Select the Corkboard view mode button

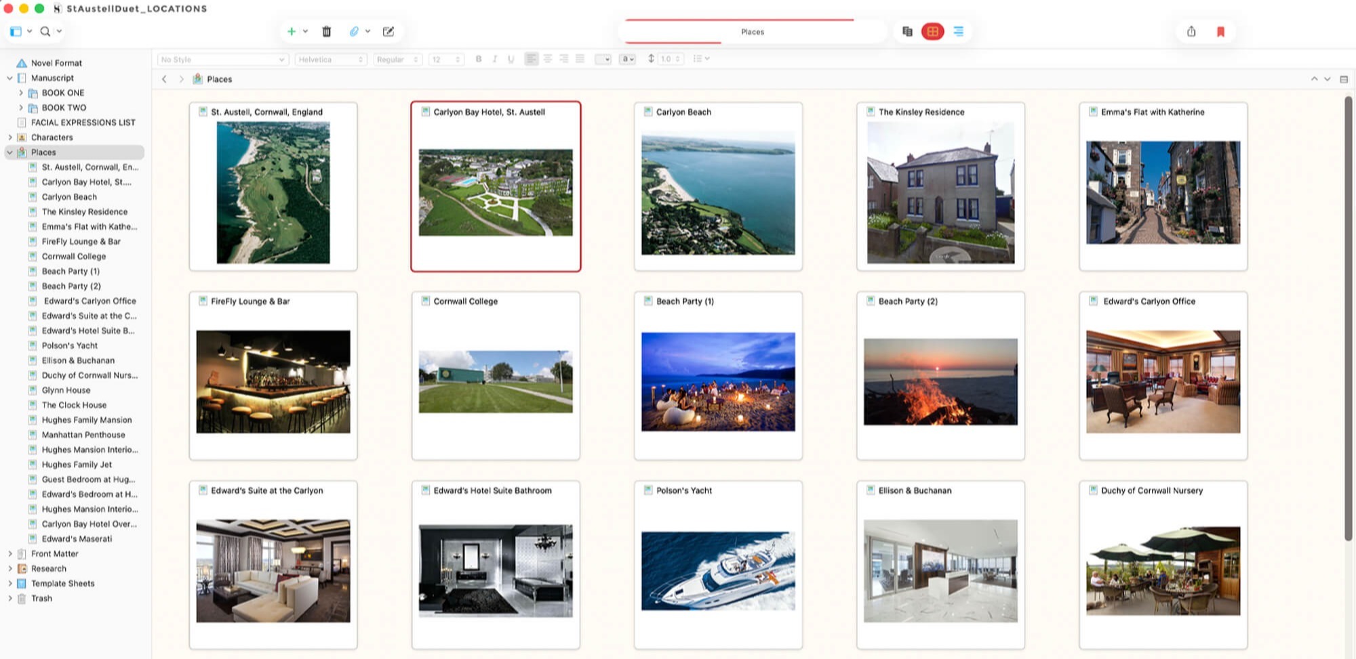933,31
